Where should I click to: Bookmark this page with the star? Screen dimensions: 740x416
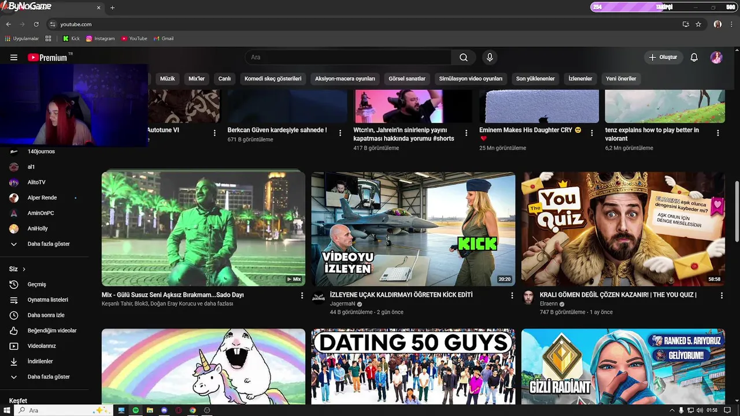click(x=698, y=24)
